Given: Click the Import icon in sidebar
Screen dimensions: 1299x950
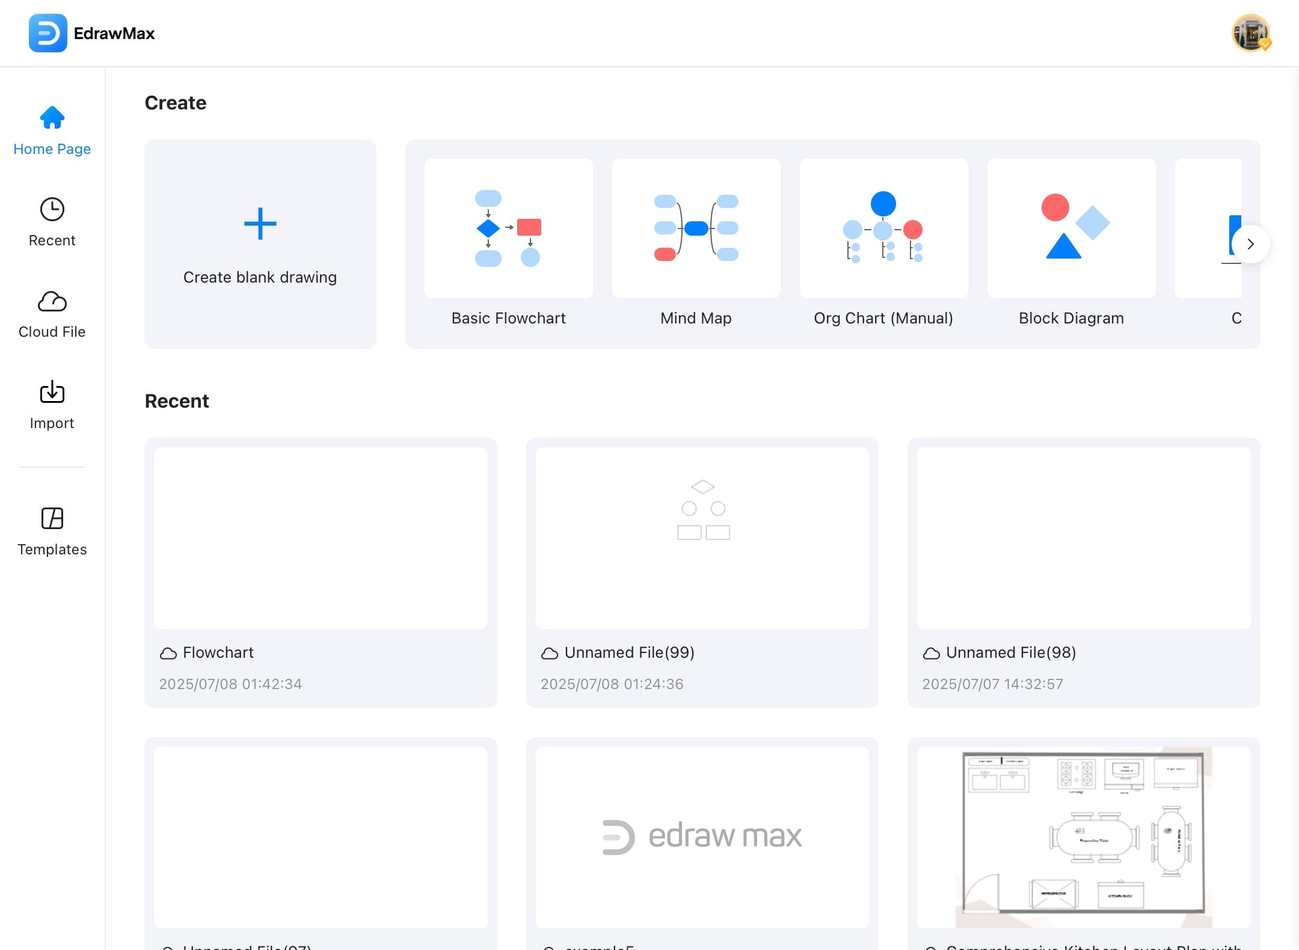Looking at the screenshot, I should tap(52, 392).
